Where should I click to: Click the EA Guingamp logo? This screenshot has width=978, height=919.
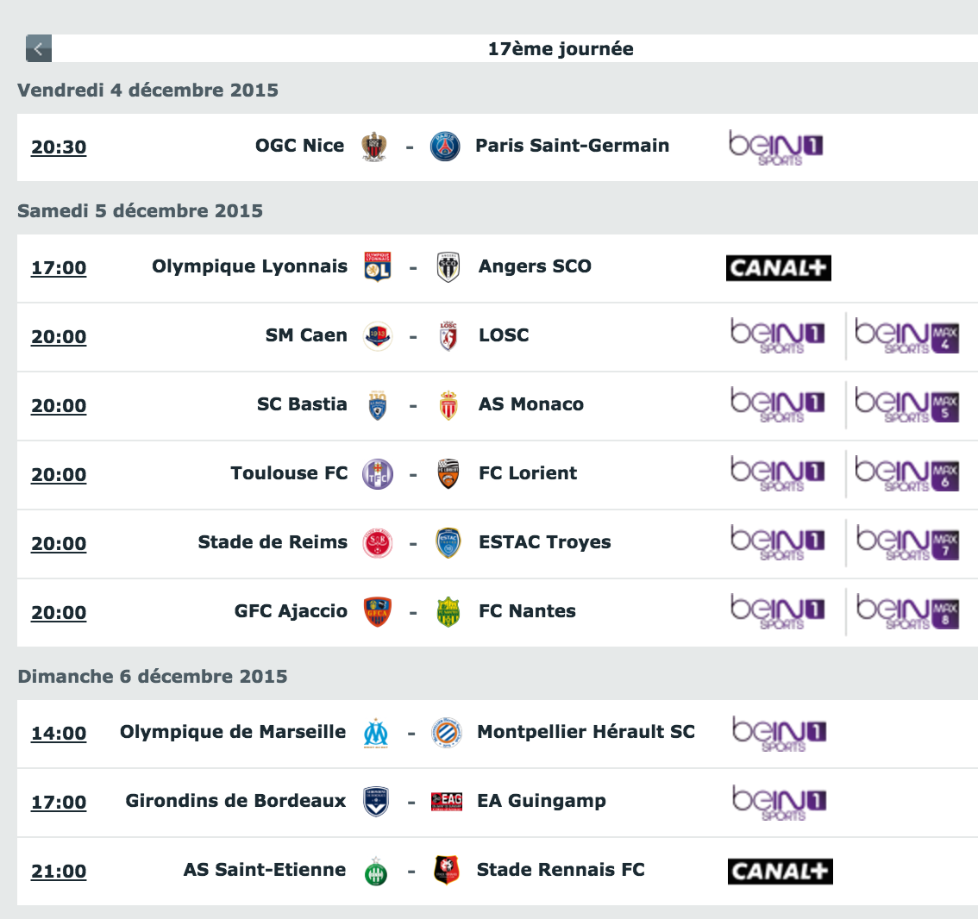447,802
